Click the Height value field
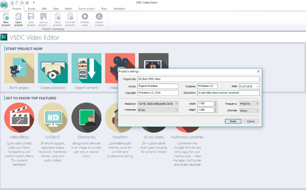The height and width of the screenshot is (190, 306). [205, 110]
